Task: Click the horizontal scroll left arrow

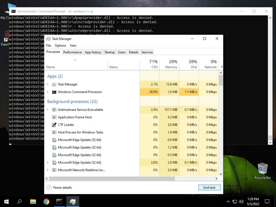Action: 47,178
